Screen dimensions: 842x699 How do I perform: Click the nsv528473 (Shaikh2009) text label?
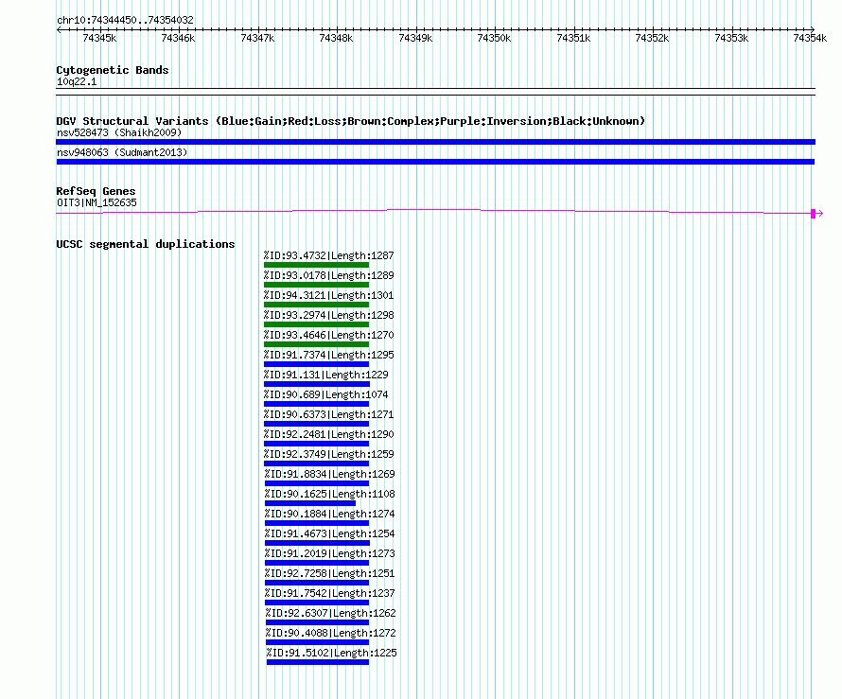(119, 132)
